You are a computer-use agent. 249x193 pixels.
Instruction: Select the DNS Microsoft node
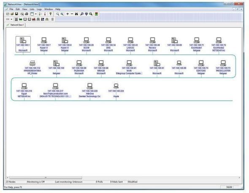point(108,44)
